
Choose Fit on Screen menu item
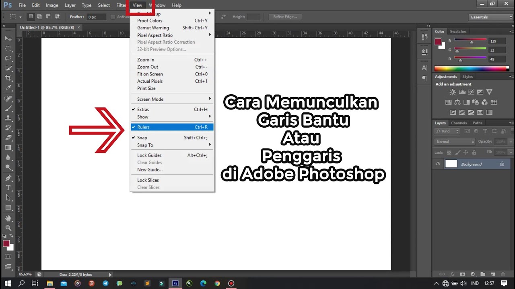[x=150, y=74]
